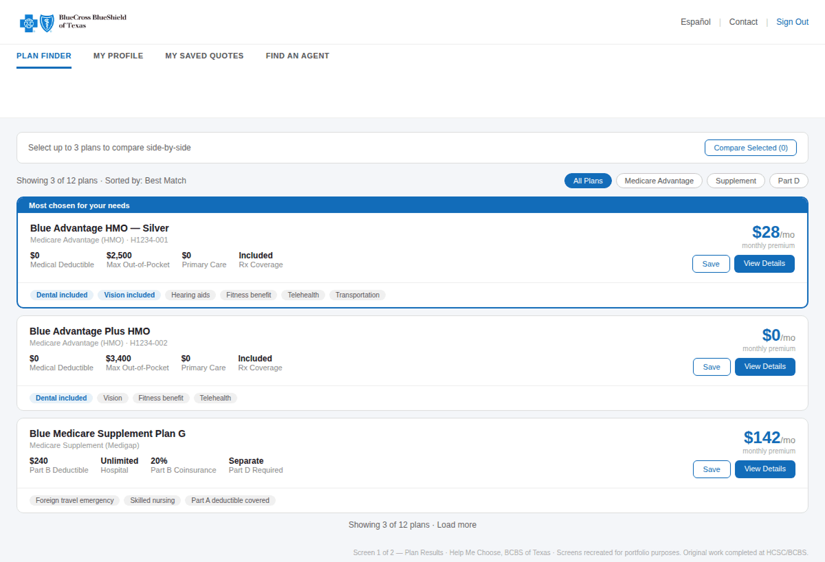Click the Skilled nursing tag
Viewport: 825px width, 562px height.
click(153, 500)
